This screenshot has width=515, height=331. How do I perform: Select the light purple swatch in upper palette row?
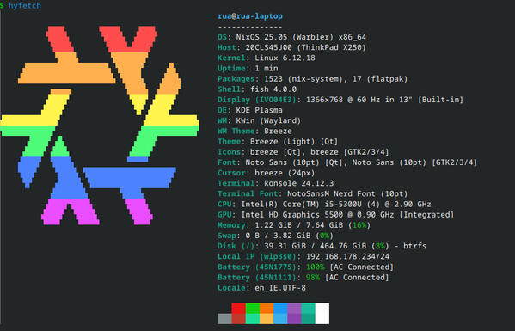(294, 309)
